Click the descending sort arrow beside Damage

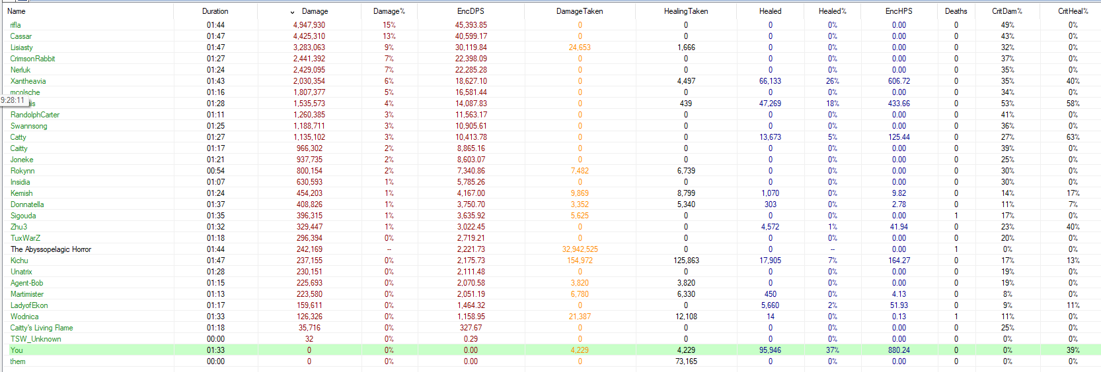(292, 12)
